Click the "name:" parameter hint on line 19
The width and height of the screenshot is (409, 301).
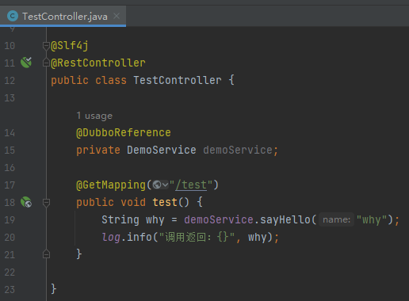tap(336, 219)
